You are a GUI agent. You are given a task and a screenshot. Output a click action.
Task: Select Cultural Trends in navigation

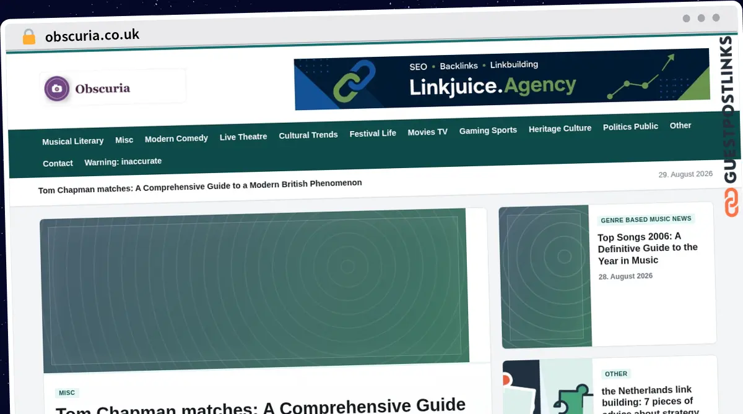coord(308,135)
